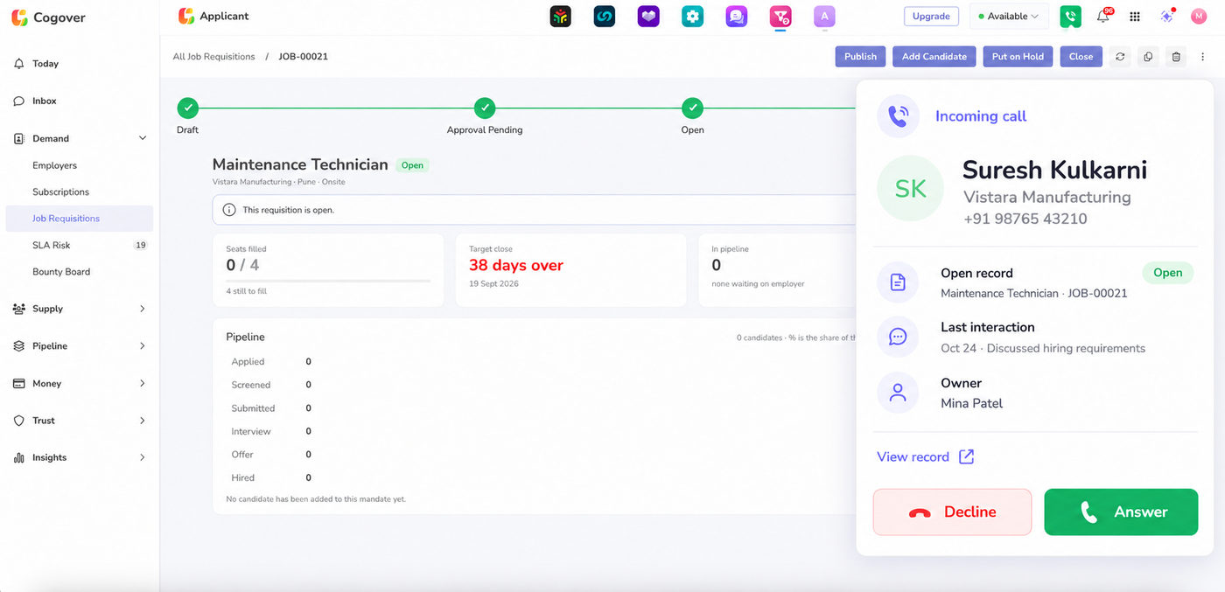Click the purple heart app icon
Image resolution: width=1225 pixels, height=592 pixels.
tap(648, 17)
